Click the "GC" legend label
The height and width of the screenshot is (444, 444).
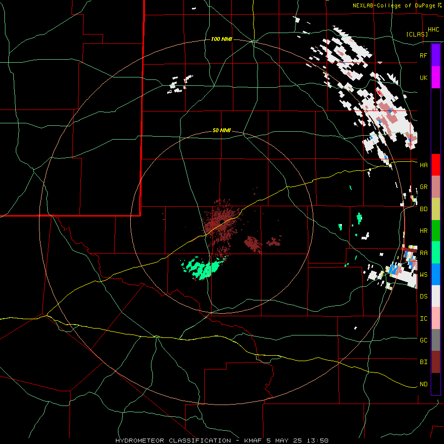(x=423, y=340)
